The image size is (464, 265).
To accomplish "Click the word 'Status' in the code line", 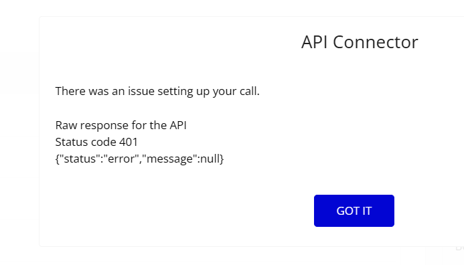I will (x=72, y=142).
